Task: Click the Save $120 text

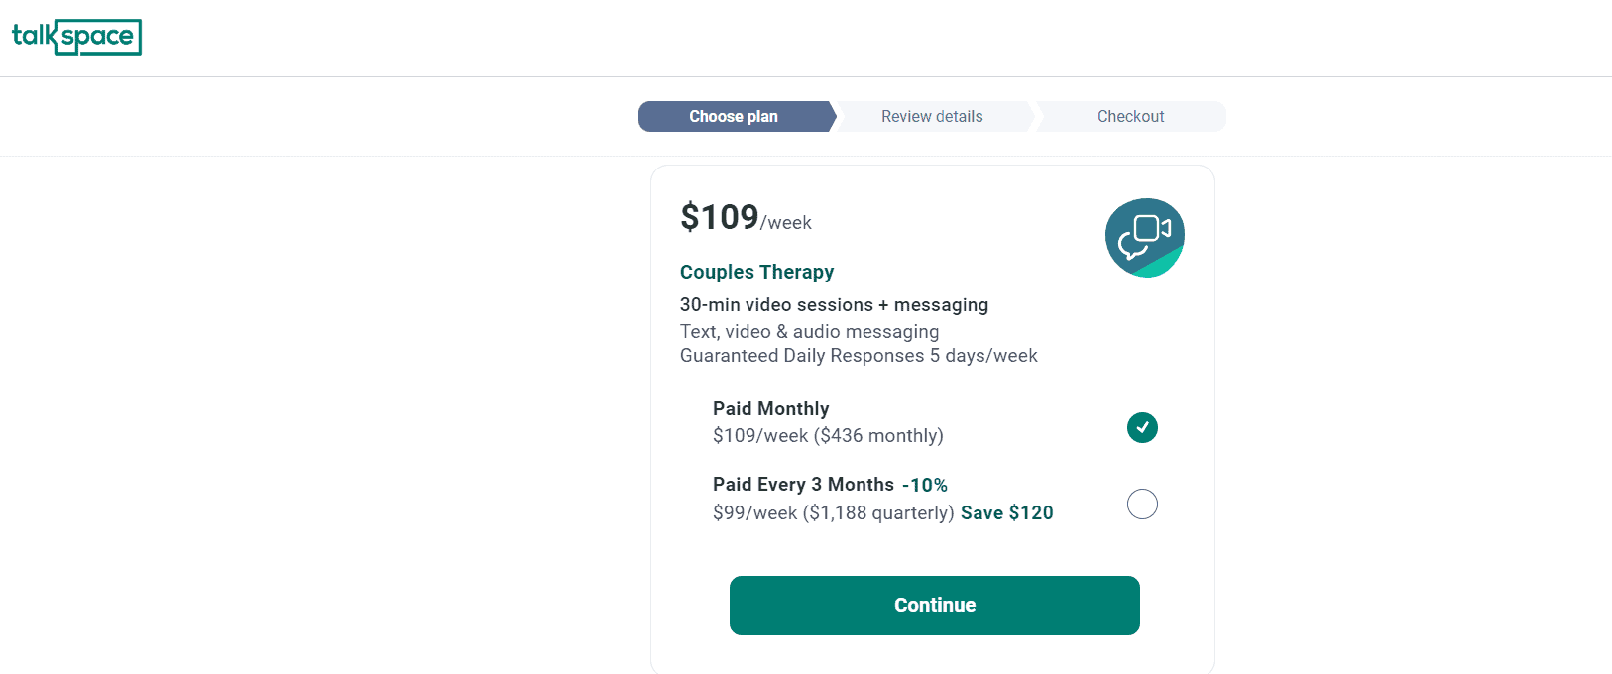Action: coord(1006,513)
